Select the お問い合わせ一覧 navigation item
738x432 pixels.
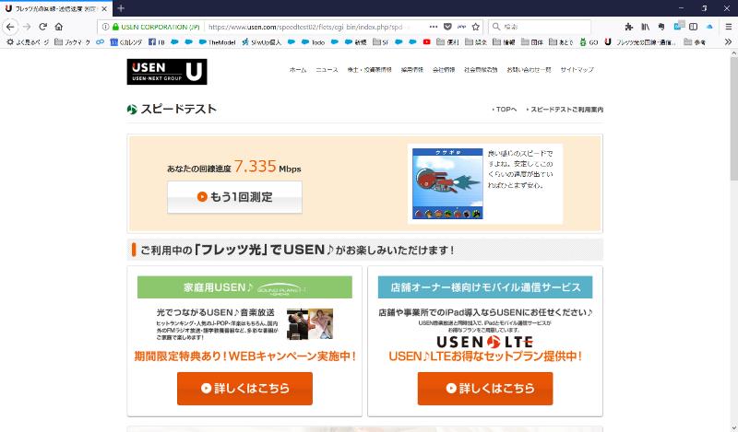pos(529,70)
